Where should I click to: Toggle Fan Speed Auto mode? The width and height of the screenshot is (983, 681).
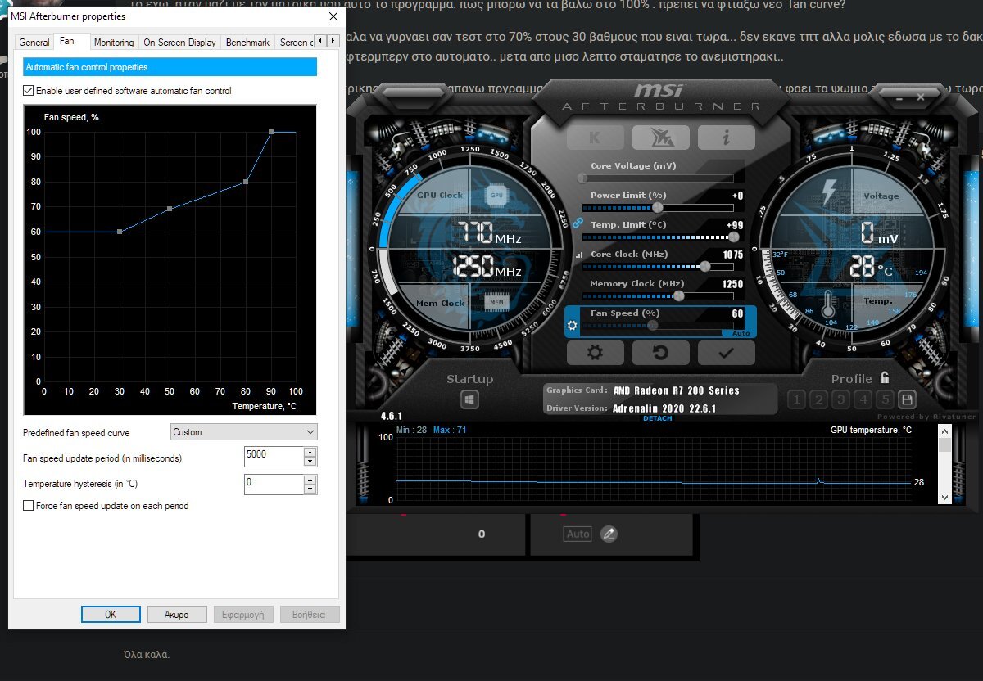pyautogui.click(x=741, y=333)
